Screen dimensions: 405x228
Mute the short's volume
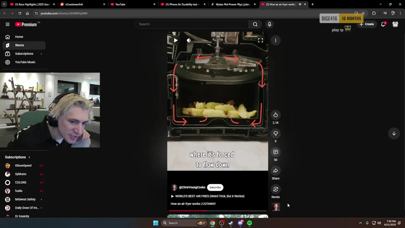point(189,40)
